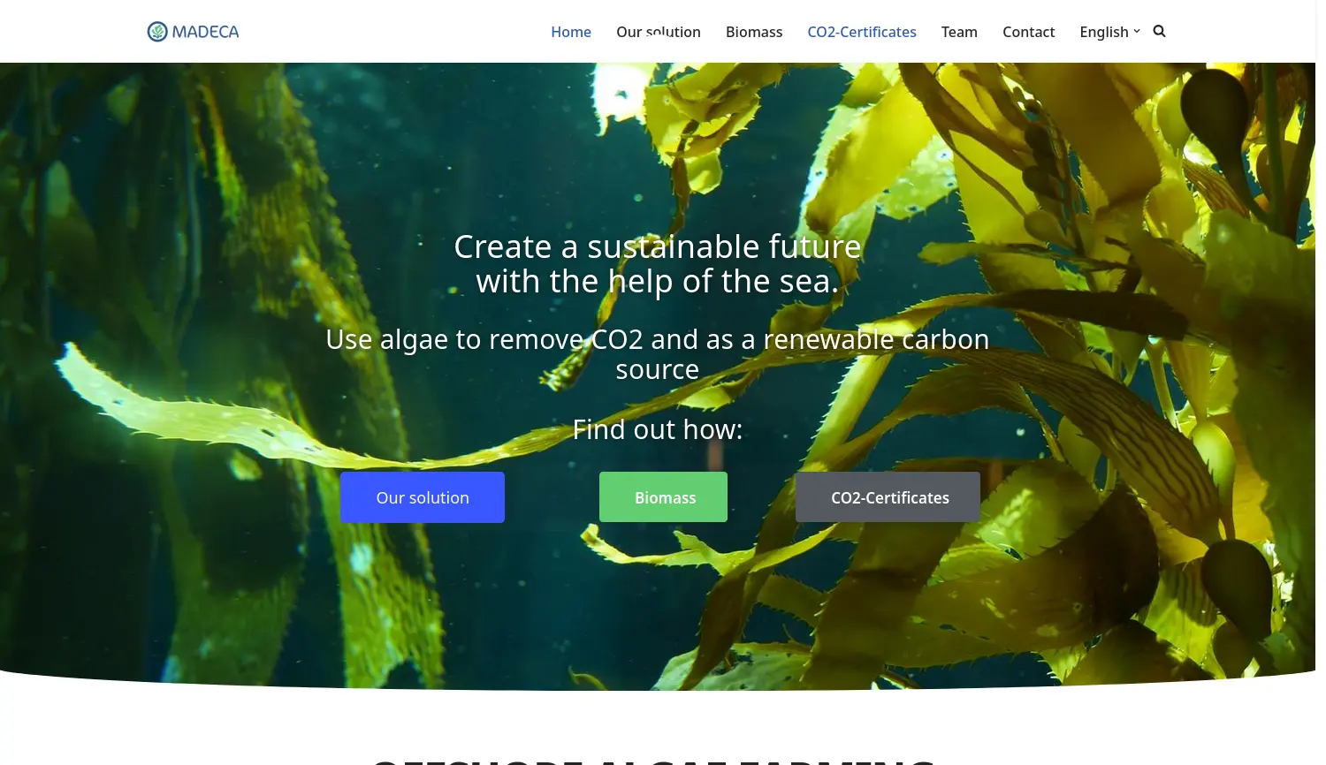Click the MADECA brand name text
Screen dimensions: 1326x765
205,32
